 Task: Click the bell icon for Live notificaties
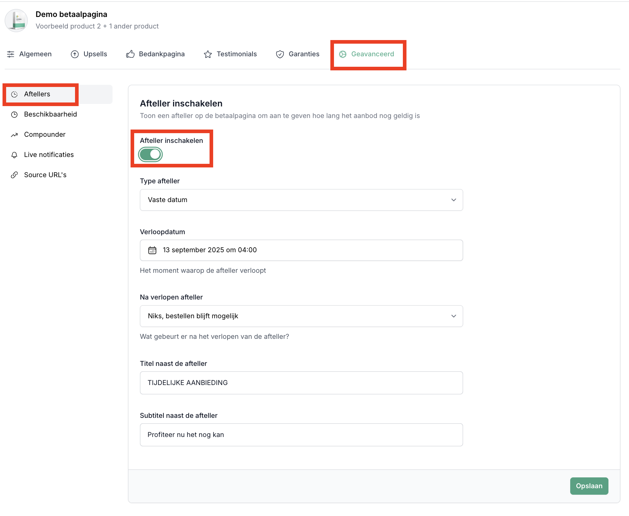tap(14, 155)
